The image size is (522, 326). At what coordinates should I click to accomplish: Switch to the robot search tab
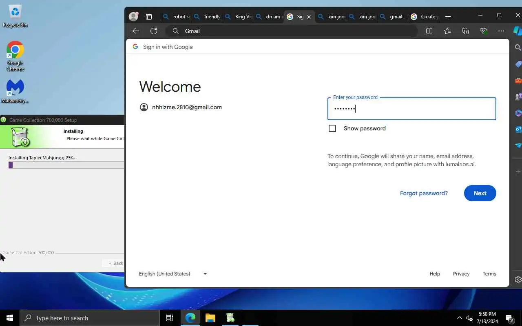(177, 17)
